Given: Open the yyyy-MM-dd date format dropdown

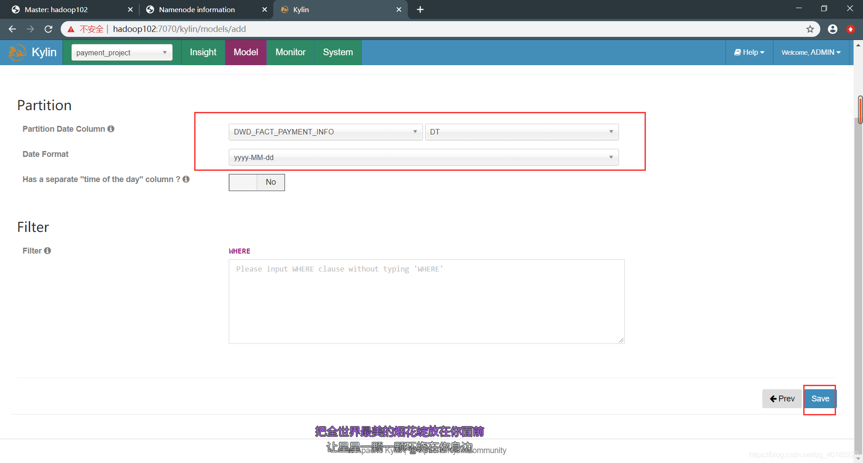Looking at the screenshot, I should click(424, 157).
